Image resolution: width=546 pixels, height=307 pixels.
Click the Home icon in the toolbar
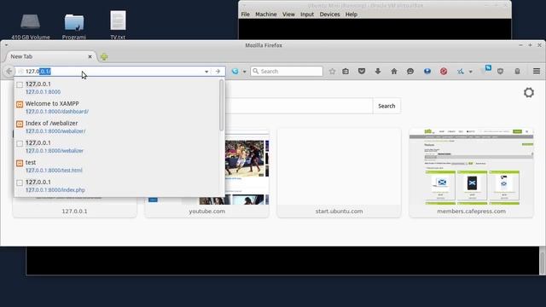tap(394, 72)
